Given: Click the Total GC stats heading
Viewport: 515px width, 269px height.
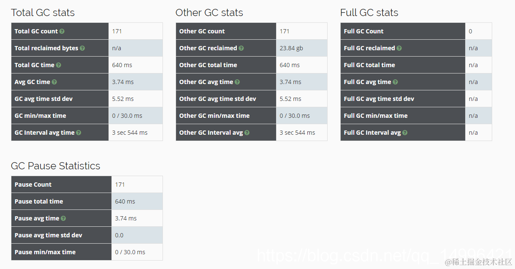Looking at the screenshot, I should click(43, 13).
